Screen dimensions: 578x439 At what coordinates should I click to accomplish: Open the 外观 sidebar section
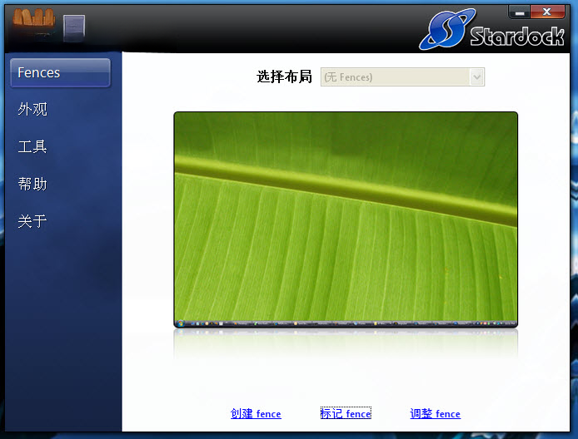point(32,109)
